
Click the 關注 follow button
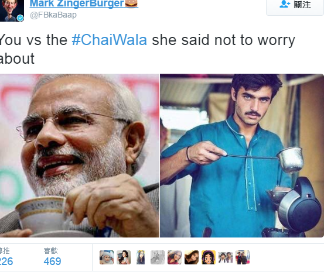point(295,7)
